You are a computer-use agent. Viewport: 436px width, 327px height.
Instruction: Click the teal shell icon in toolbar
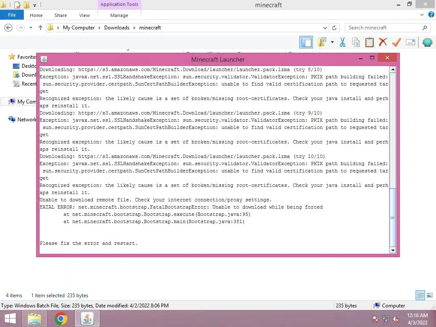tap(427, 42)
